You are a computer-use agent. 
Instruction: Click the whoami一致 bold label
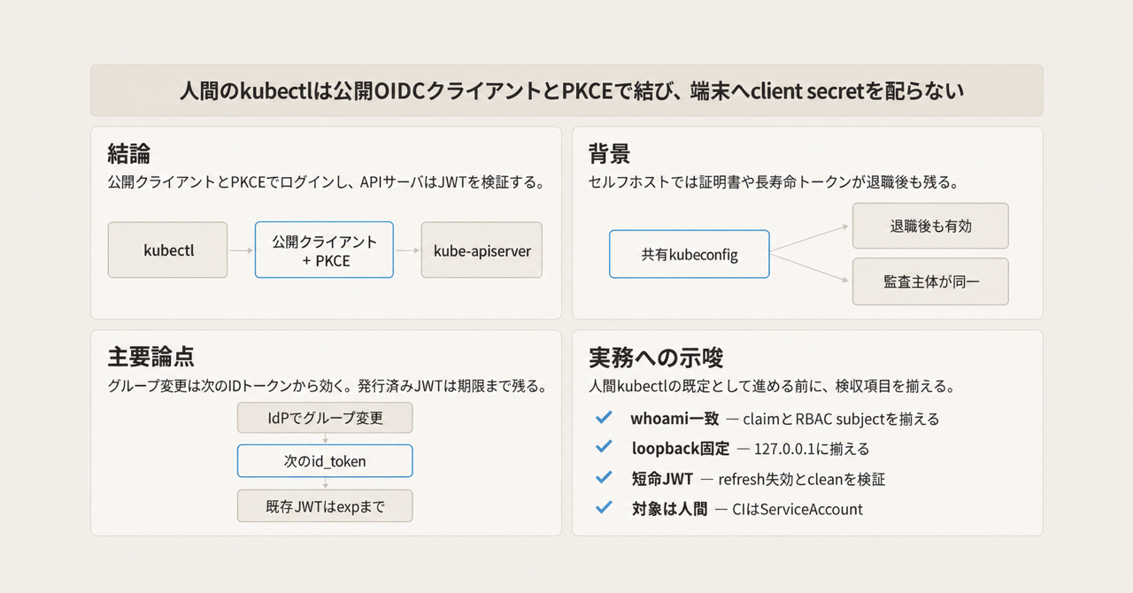point(674,419)
